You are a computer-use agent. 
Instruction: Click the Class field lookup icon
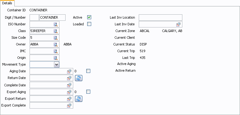pyautogui.click(x=56, y=31)
